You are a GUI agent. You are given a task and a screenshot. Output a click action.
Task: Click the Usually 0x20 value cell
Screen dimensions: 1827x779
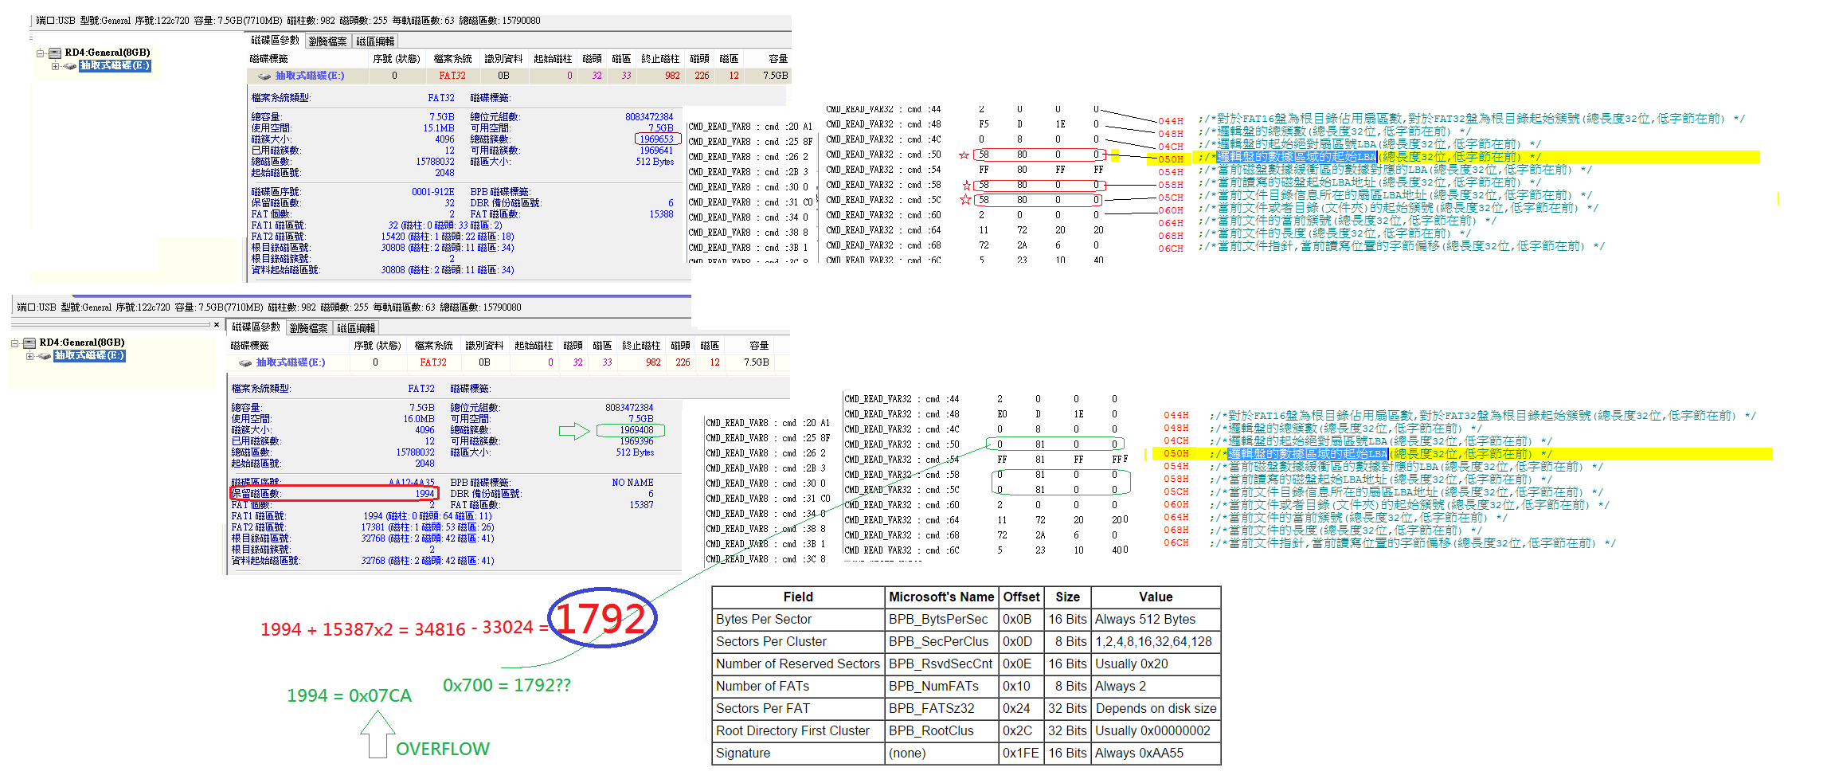[1156, 664]
